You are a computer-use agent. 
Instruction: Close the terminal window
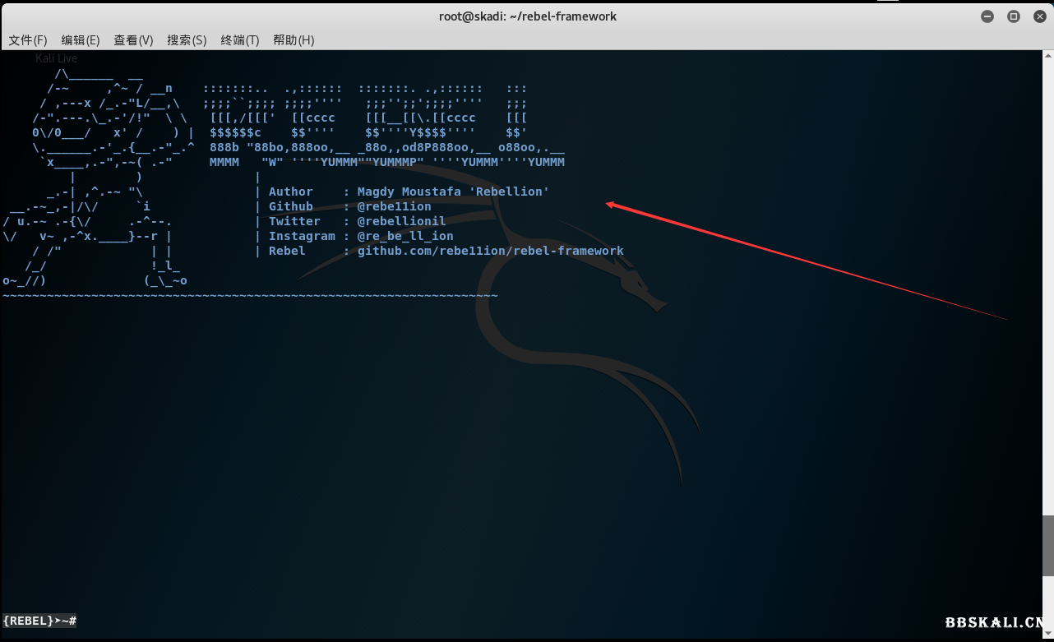pyautogui.click(x=1038, y=16)
